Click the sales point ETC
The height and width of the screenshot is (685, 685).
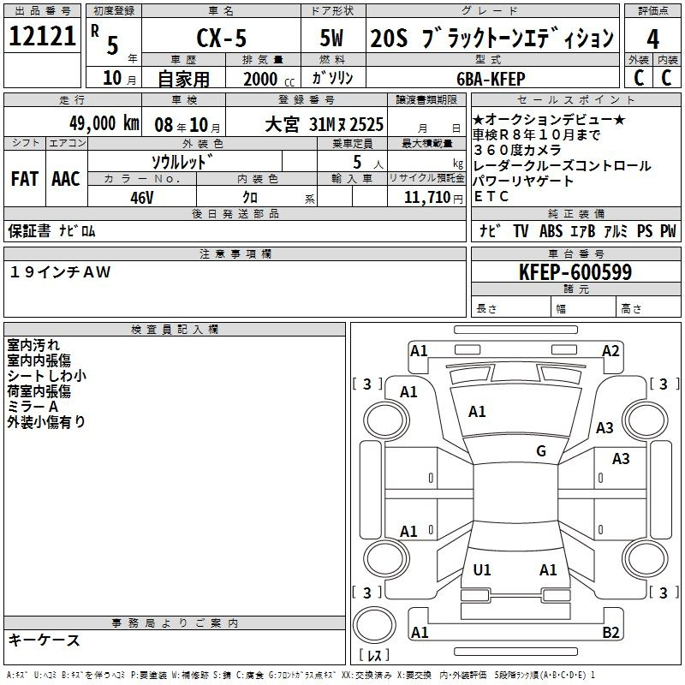point(491,197)
